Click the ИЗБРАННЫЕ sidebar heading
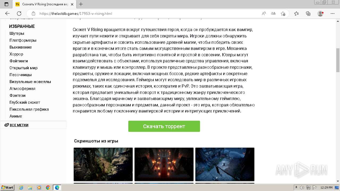 (22, 26)
